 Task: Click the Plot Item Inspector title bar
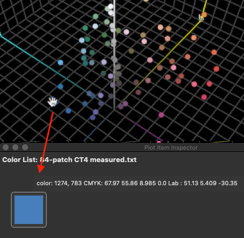pyautogui.click(x=122, y=148)
